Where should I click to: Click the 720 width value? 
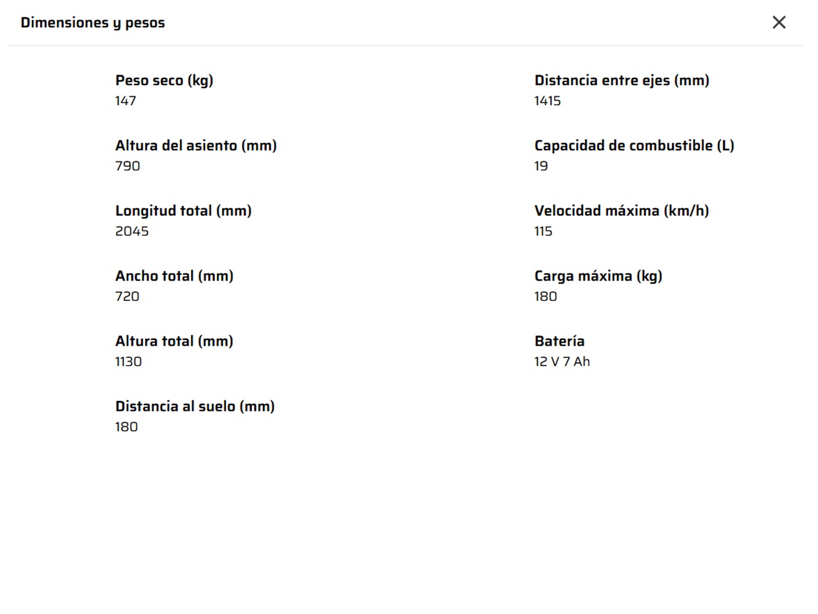point(127,296)
